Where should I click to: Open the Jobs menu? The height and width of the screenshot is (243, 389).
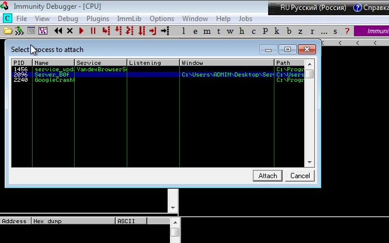point(245,19)
